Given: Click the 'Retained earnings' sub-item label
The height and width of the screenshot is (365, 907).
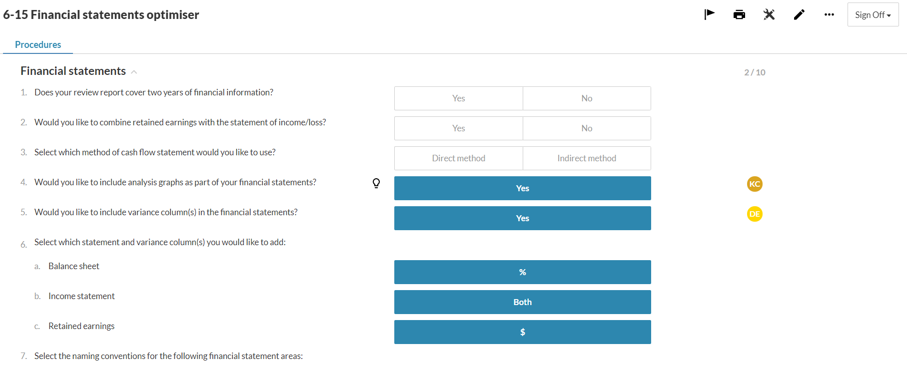Looking at the screenshot, I should [x=81, y=326].
